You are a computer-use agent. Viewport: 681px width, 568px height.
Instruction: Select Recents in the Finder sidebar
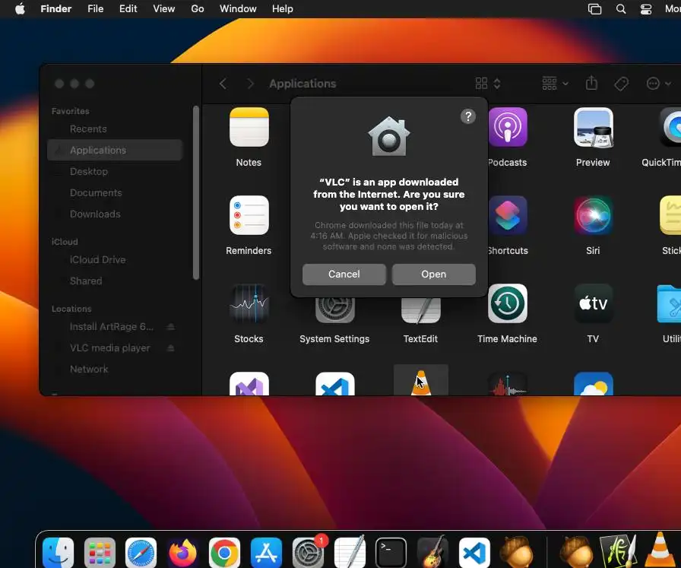click(115, 129)
